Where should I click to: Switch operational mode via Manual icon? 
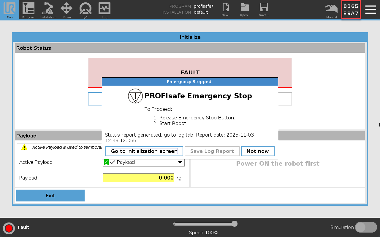pyautogui.click(x=331, y=9)
